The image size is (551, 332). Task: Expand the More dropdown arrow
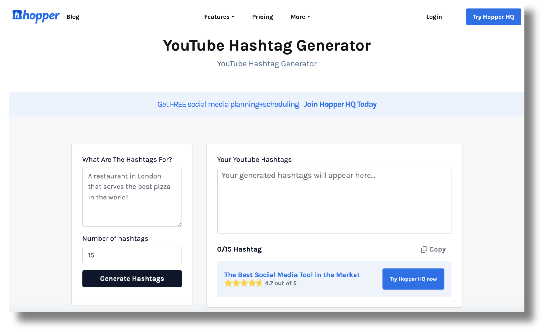[309, 17]
